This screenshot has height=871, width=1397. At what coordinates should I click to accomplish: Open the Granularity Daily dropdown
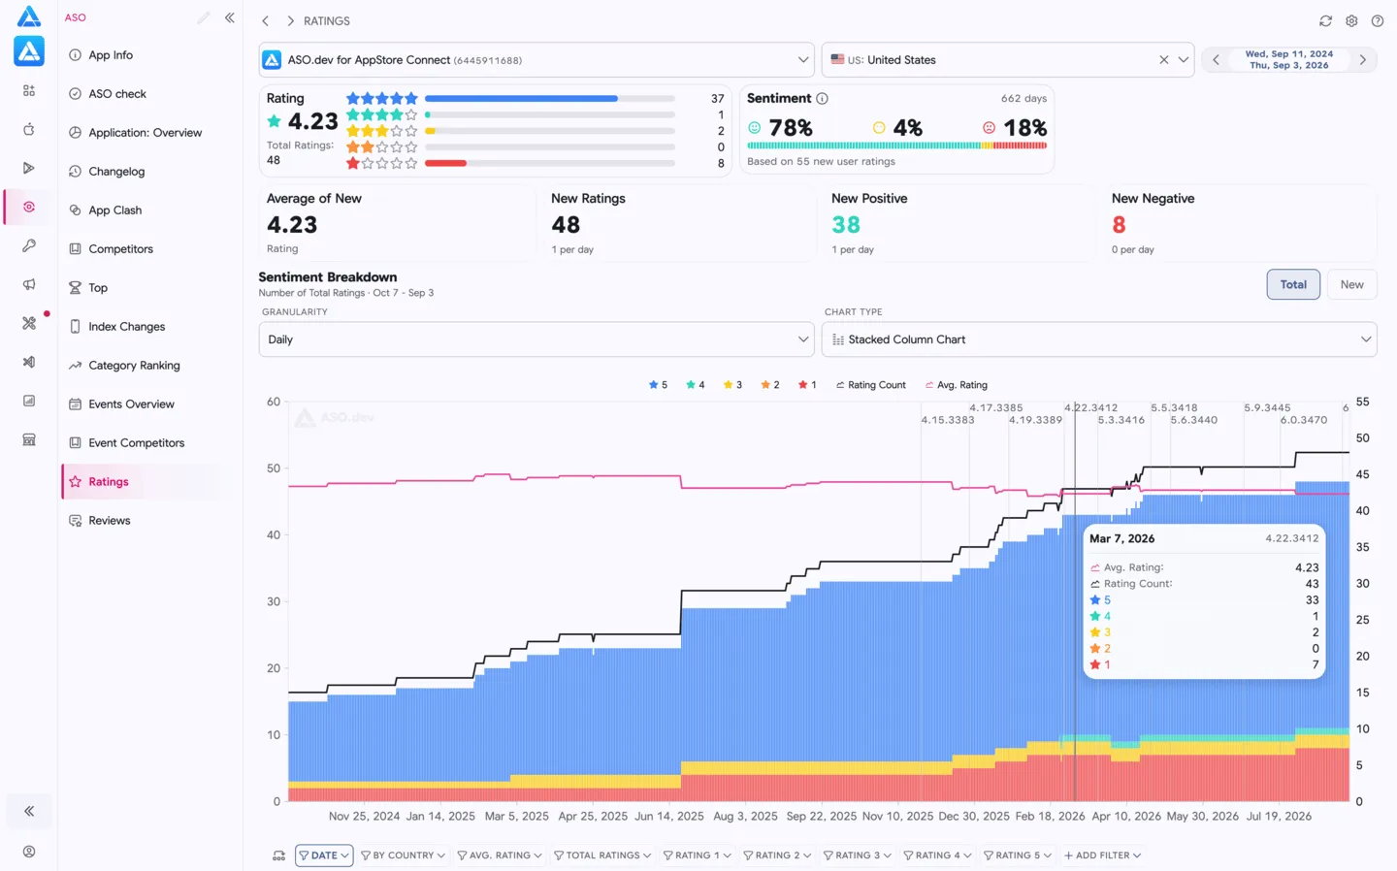536,339
